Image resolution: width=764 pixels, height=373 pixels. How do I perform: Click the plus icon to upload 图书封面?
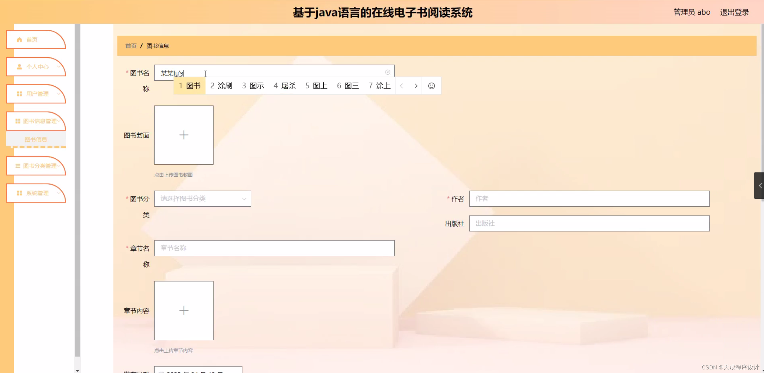pyautogui.click(x=183, y=135)
